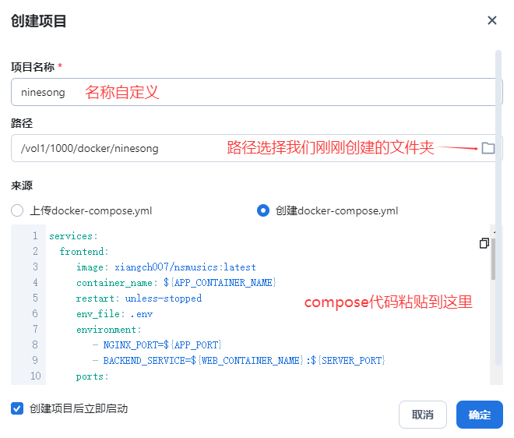
Task: Select the 创建docker-compose.yml radio option
Action: coord(263,210)
